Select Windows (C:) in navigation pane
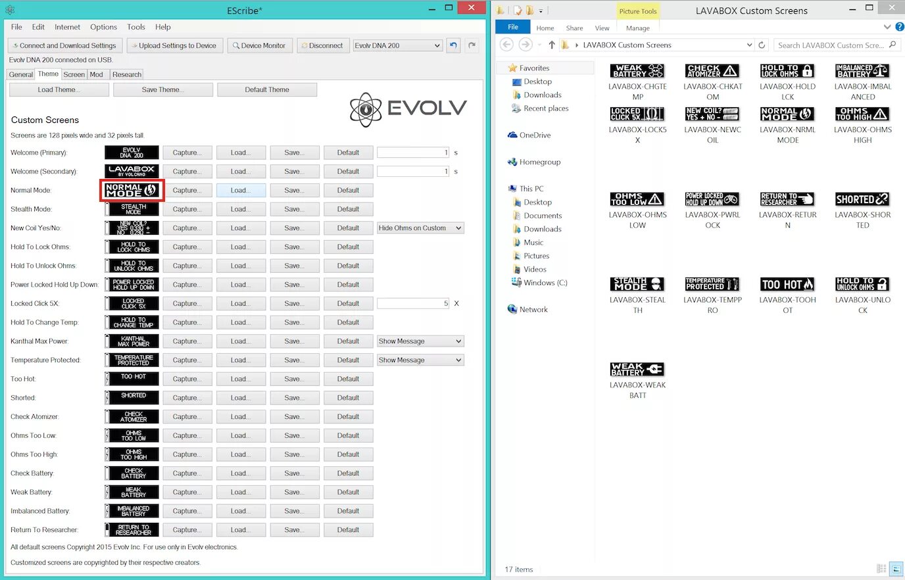The height and width of the screenshot is (580, 905). coord(539,283)
